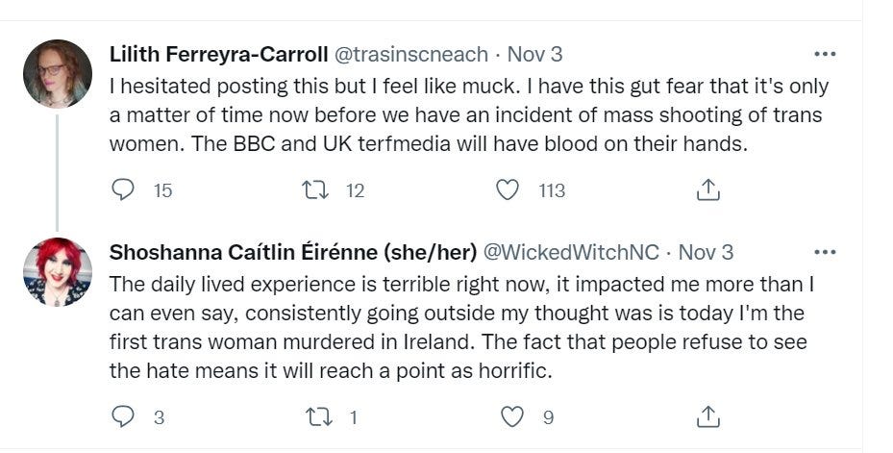This screenshot has height=453, width=893.
Task: Open more options for Lilith's tweet
Action: [x=825, y=54]
